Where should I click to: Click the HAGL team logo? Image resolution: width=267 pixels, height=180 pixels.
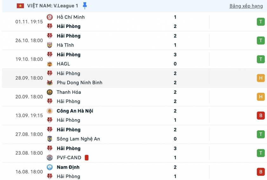click(50, 64)
